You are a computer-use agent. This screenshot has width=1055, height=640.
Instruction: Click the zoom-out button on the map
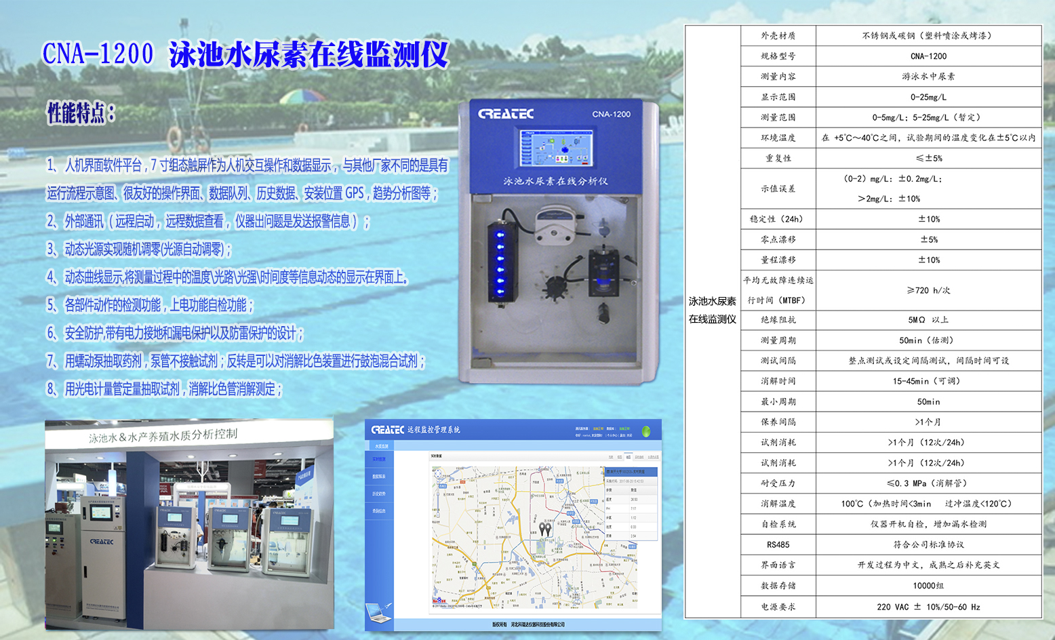tap(438, 515)
